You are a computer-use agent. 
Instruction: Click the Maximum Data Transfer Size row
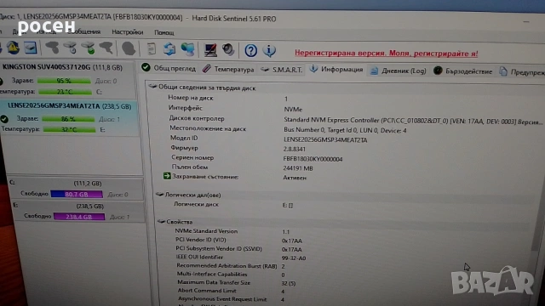237,283
